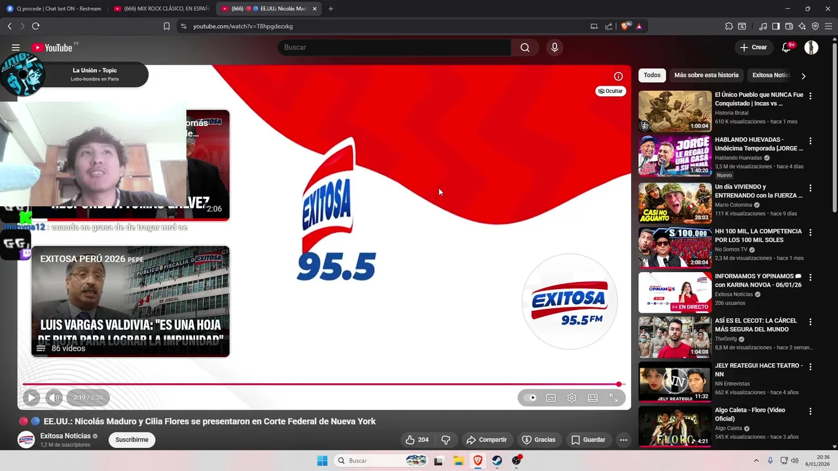Like the video with thumbs up
The image size is (838, 471).
pyautogui.click(x=416, y=440)
